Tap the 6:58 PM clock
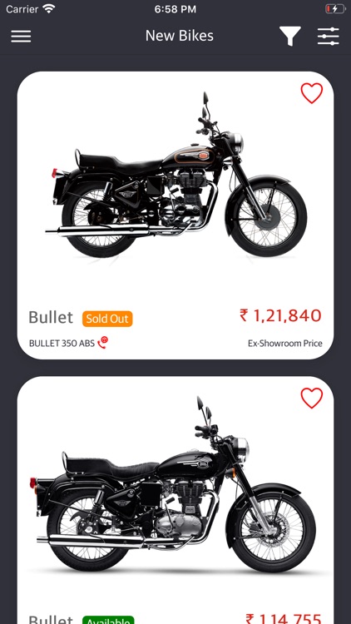351x624 pixels. click(x=175, y=9)
